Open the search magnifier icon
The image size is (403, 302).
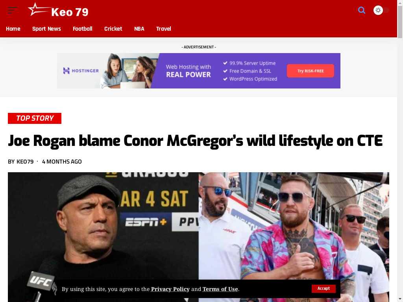(361, 10)
